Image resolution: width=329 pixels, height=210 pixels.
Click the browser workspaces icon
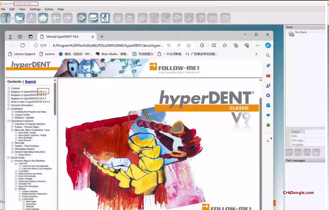pos(20,36)
